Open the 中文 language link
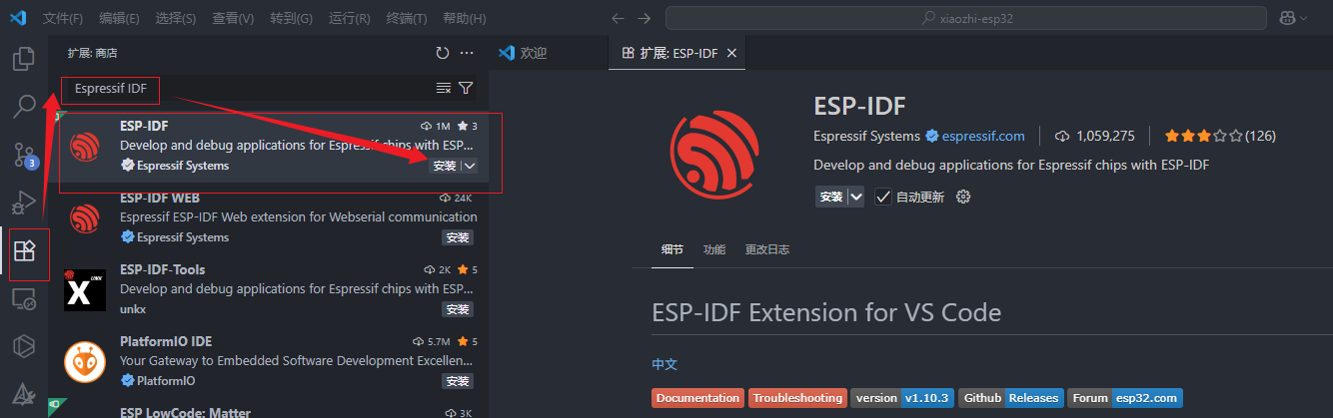Image resolution: width=1333 pixels, height=418 pixels. coord(665,364)
